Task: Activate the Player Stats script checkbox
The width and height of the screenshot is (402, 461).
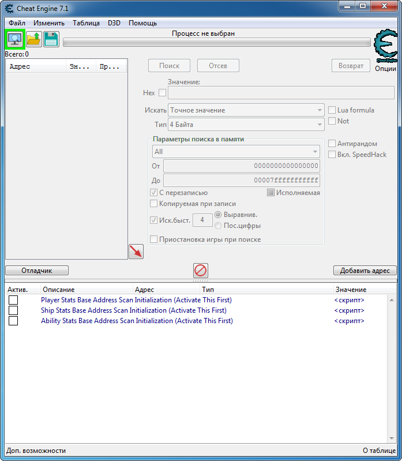Action: (13, 300)
